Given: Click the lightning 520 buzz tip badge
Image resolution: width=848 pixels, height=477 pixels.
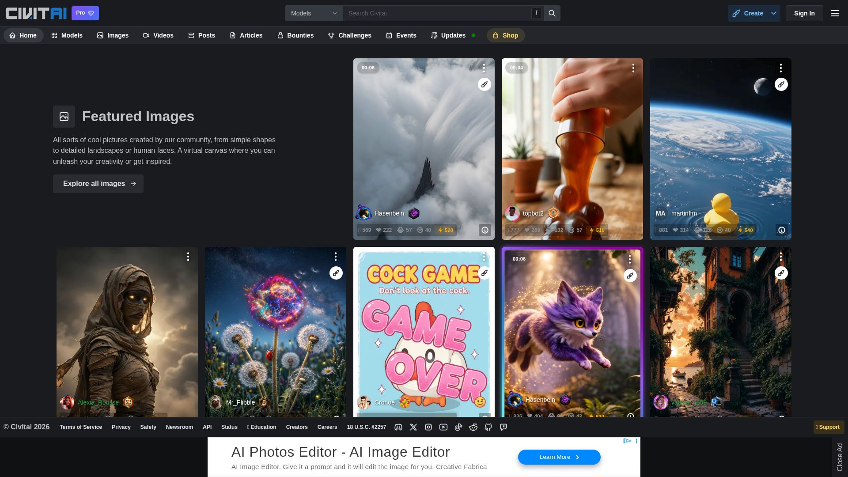Looking at the screenshot, I should pyautogui.click(x=445, y=230).
